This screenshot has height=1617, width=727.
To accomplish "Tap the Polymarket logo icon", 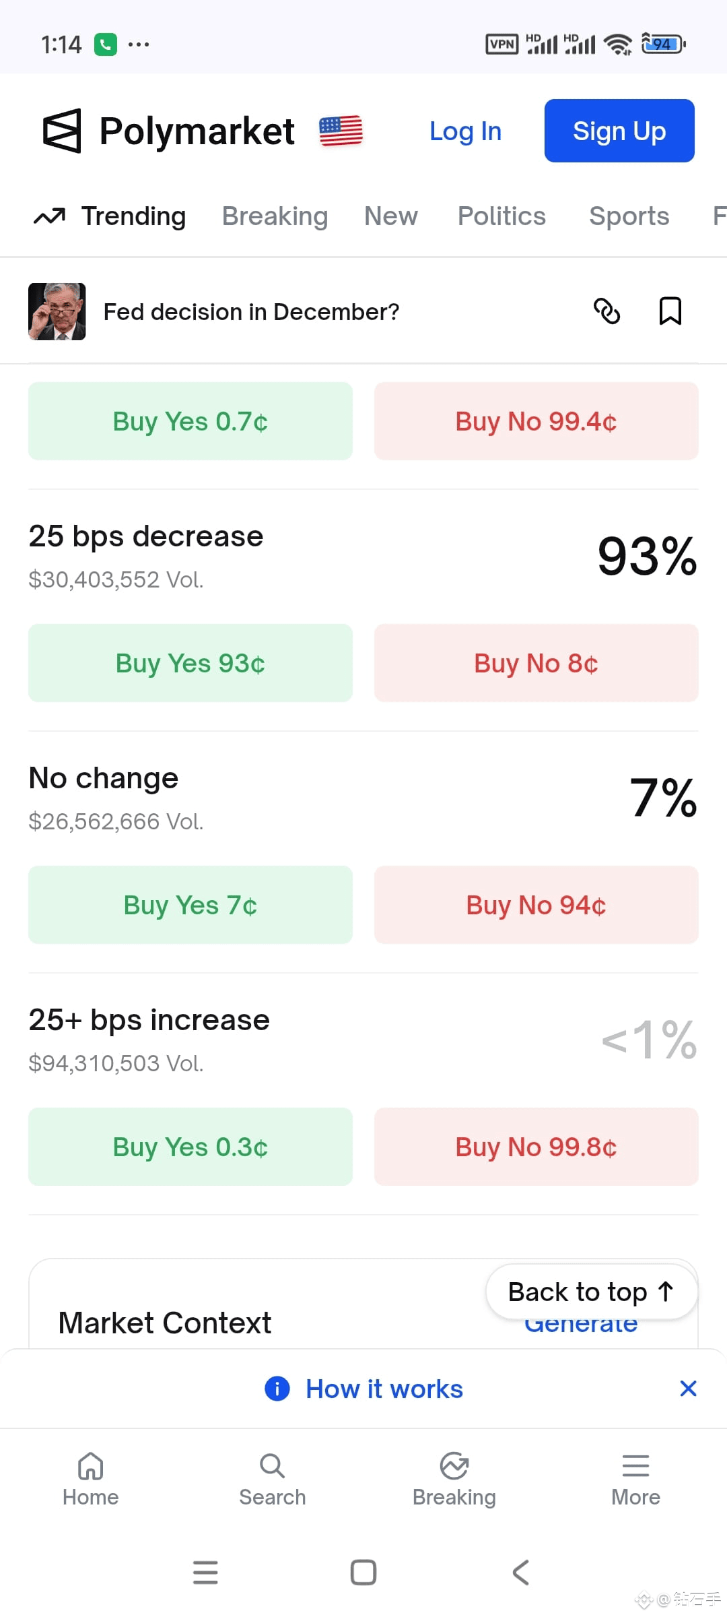I will pos(62,131).
